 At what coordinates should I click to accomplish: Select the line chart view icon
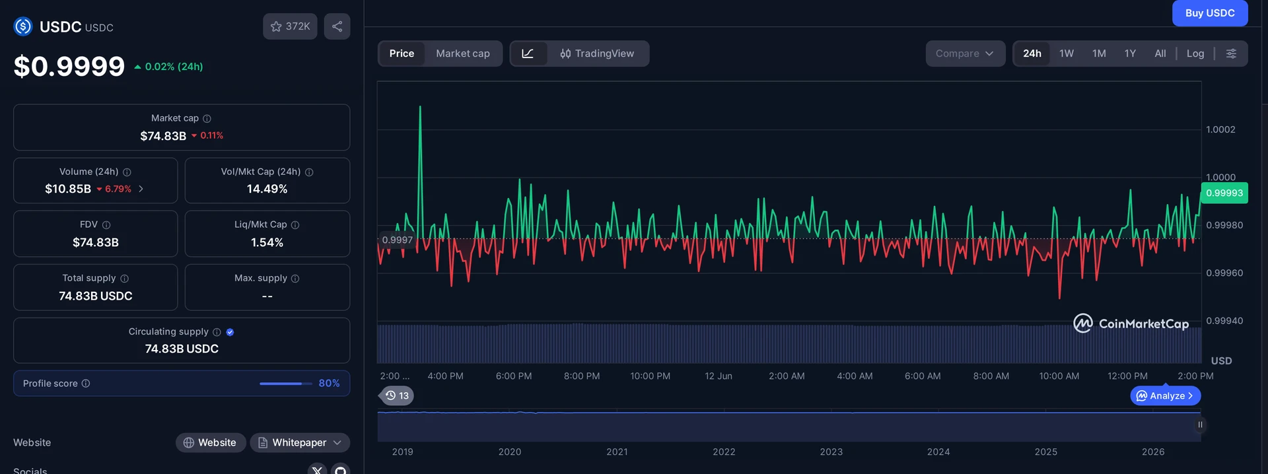click(528, 53)
